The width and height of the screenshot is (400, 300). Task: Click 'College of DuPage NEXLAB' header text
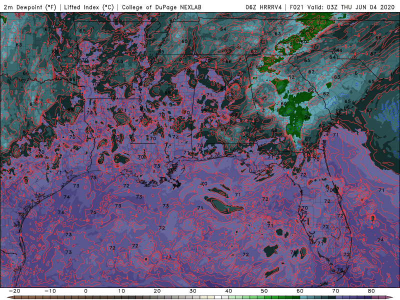161,7
